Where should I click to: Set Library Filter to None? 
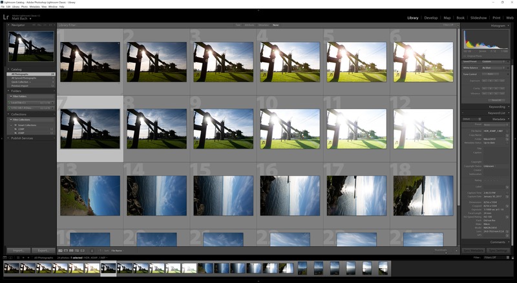276,25
